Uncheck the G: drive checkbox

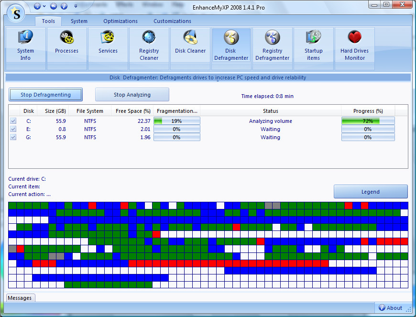(x=13, y=137)
